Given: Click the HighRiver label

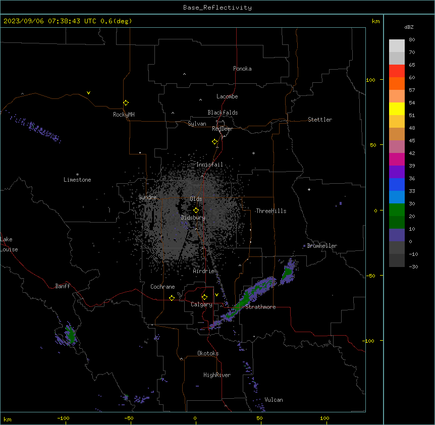Looking at the screenshot, I should tap(217, 375).
